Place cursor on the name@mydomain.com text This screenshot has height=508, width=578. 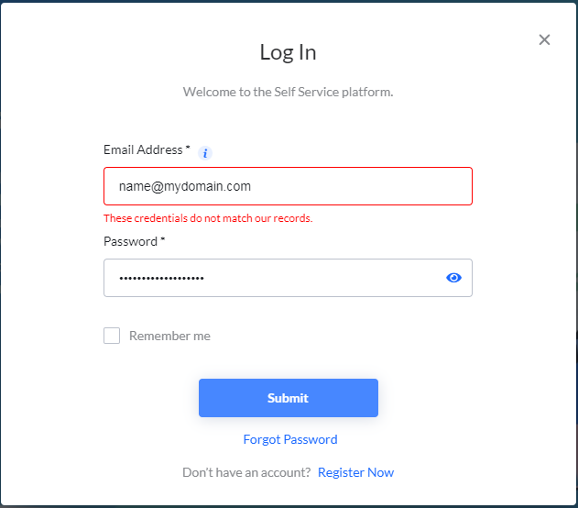point(184,186)
